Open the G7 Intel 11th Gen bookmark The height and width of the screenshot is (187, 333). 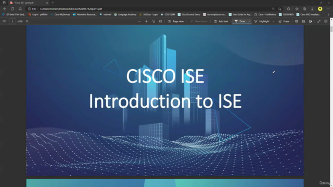point(14,15)
